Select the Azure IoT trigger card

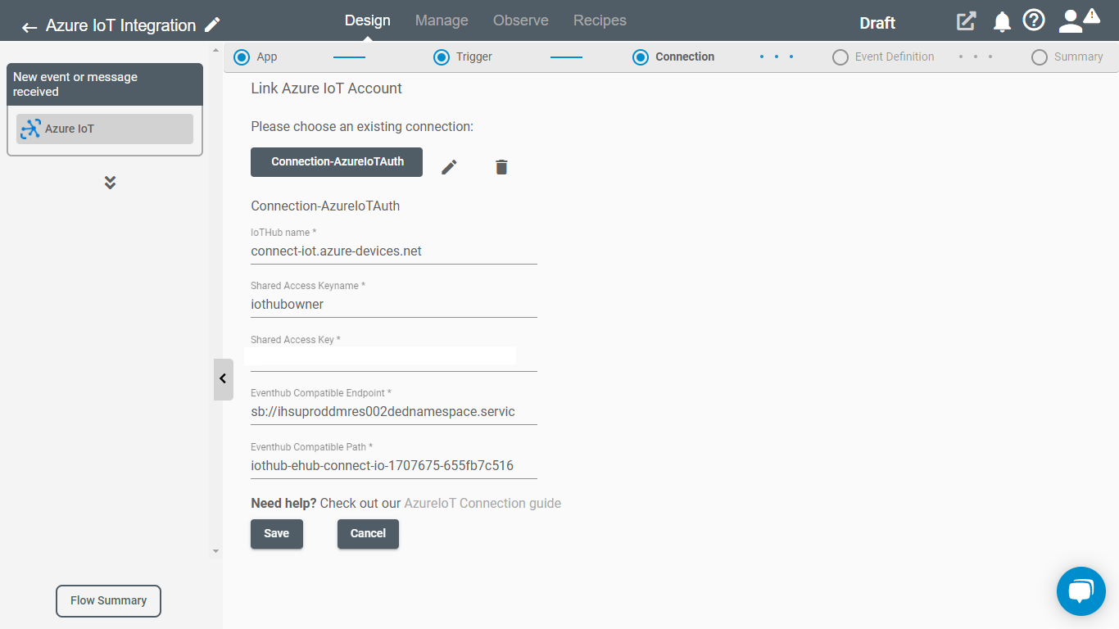click(x=105, y=129)
